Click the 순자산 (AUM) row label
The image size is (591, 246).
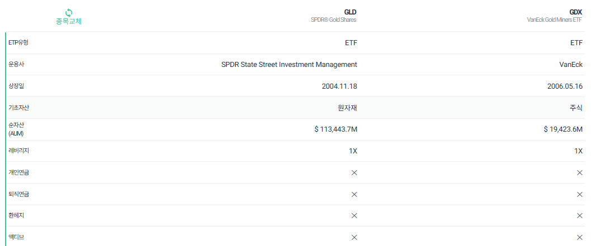[16, 129]
